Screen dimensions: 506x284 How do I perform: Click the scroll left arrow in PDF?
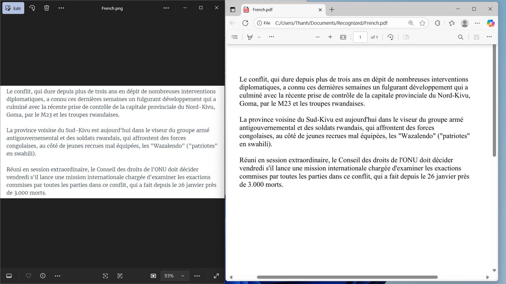231,277
